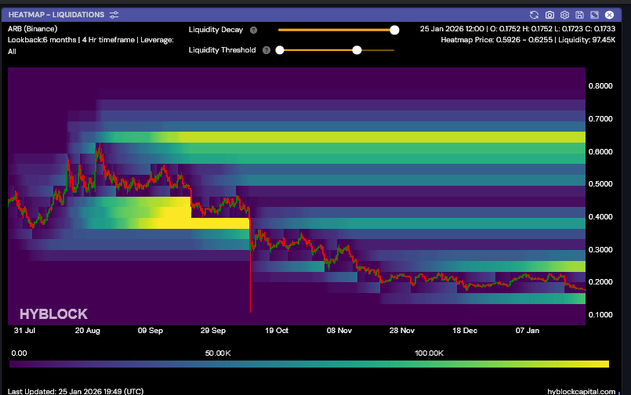
Task: Click the 31 Jul date label
Action: click(24, 331)
